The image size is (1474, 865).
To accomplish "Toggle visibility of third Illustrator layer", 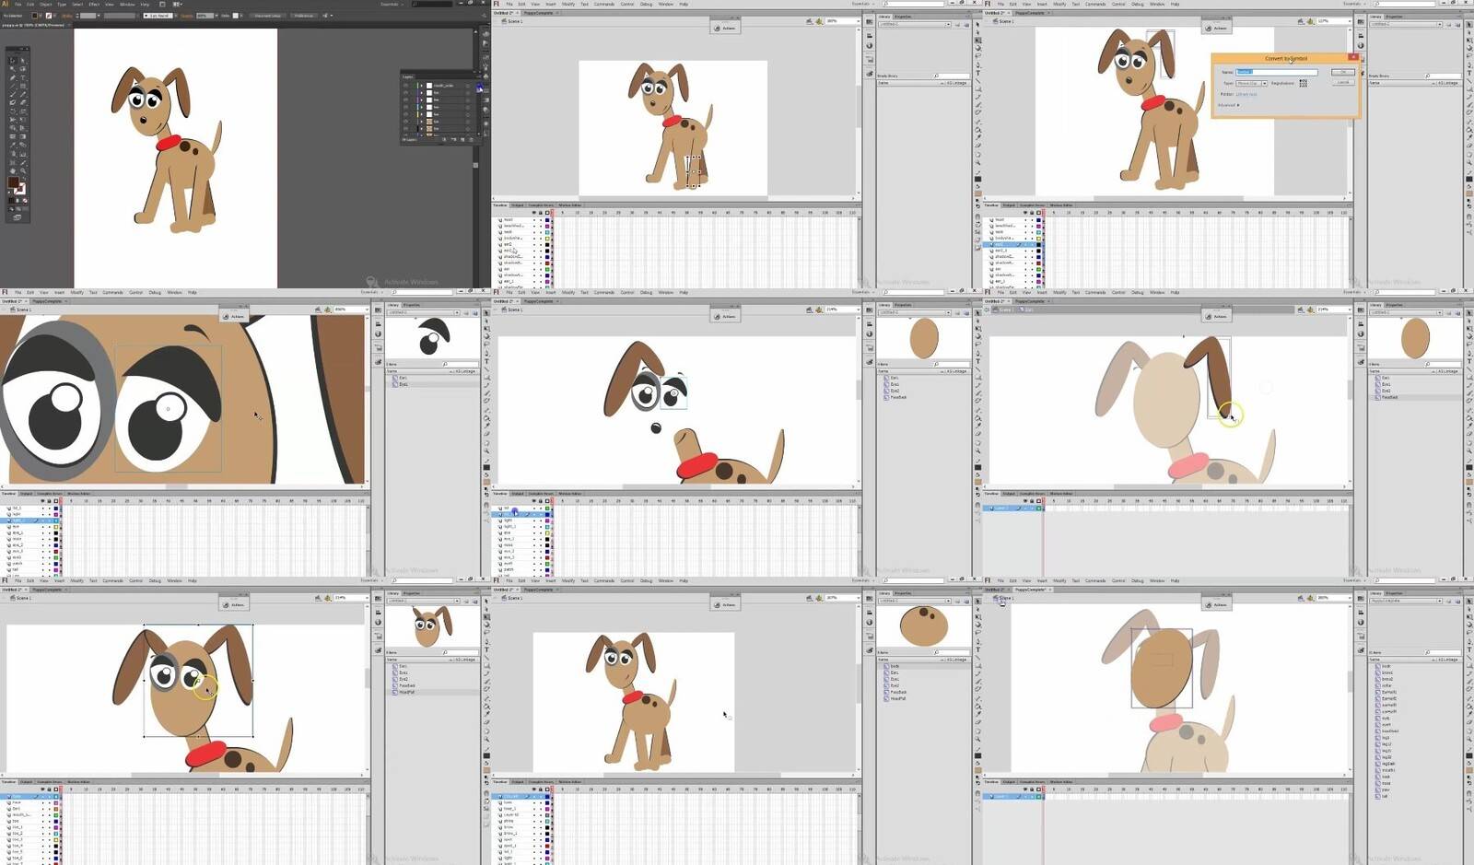I will (x=405, y=99).
